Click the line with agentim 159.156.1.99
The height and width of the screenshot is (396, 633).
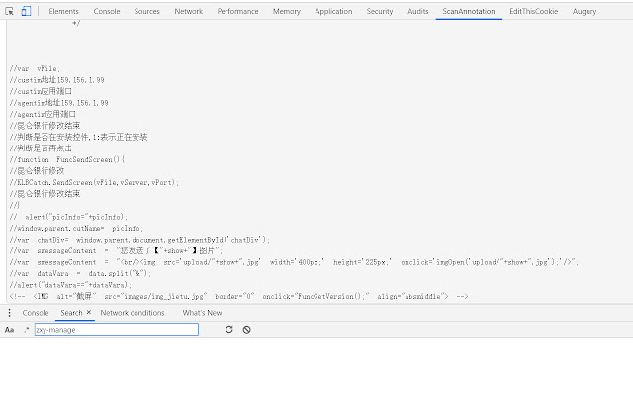tap(59, 103)
